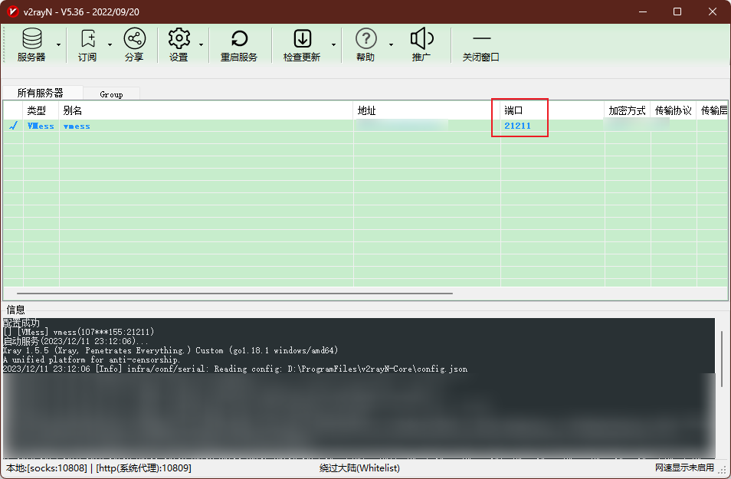Click the log line 'Reading config' path
Image resolution: width=731 pixels, height=479 pixels.
point(235,369)
